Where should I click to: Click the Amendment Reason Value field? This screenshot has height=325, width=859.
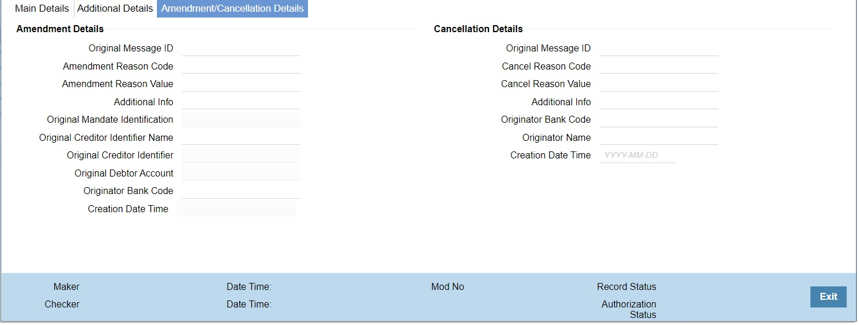coord(241,84)
